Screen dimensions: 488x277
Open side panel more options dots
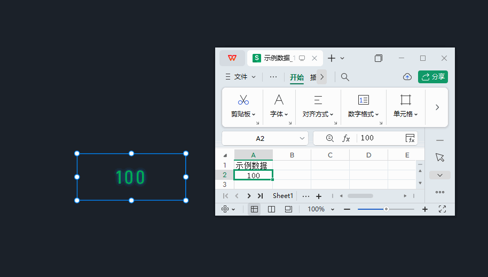coord(440,192)
